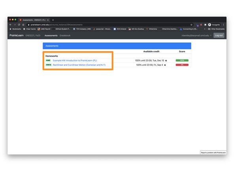Expand the bookmarks overflow chevron
Image resolution: width=234 pixels, height=176 pixels.
click(205, 29)
